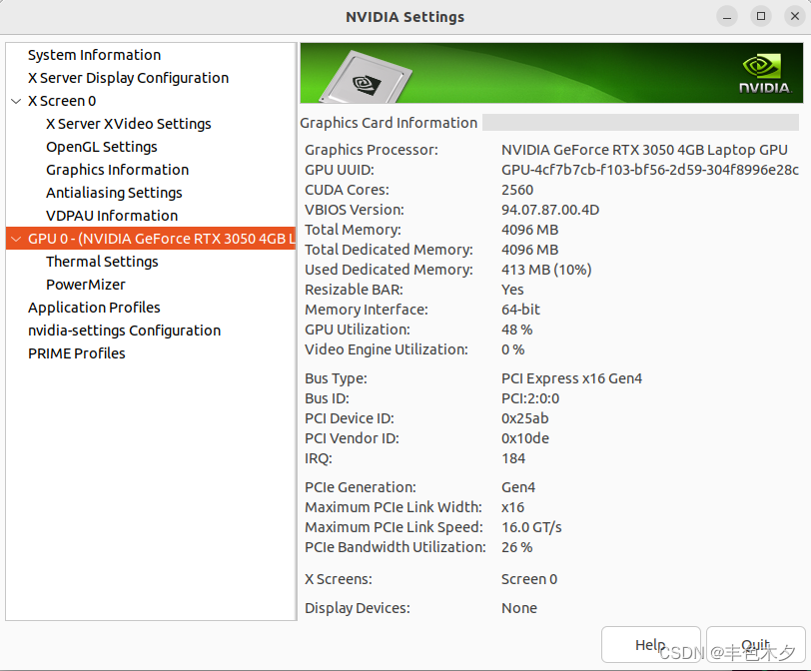The width and height of the screenshot is (811, 671).
Task: Select nvidia-settings Configuration
Action: [x=124, y=331]
